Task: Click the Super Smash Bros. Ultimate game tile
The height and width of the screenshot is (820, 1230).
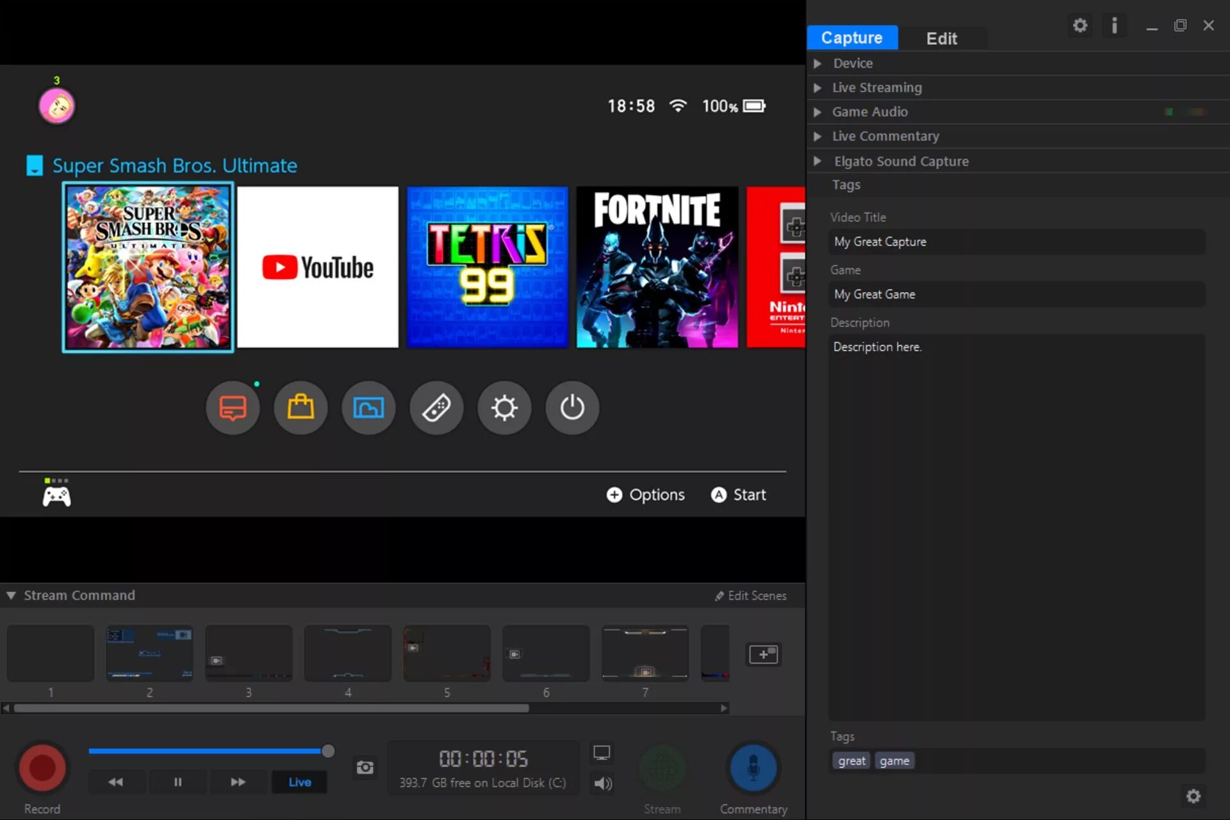Action: pos(148,267)
